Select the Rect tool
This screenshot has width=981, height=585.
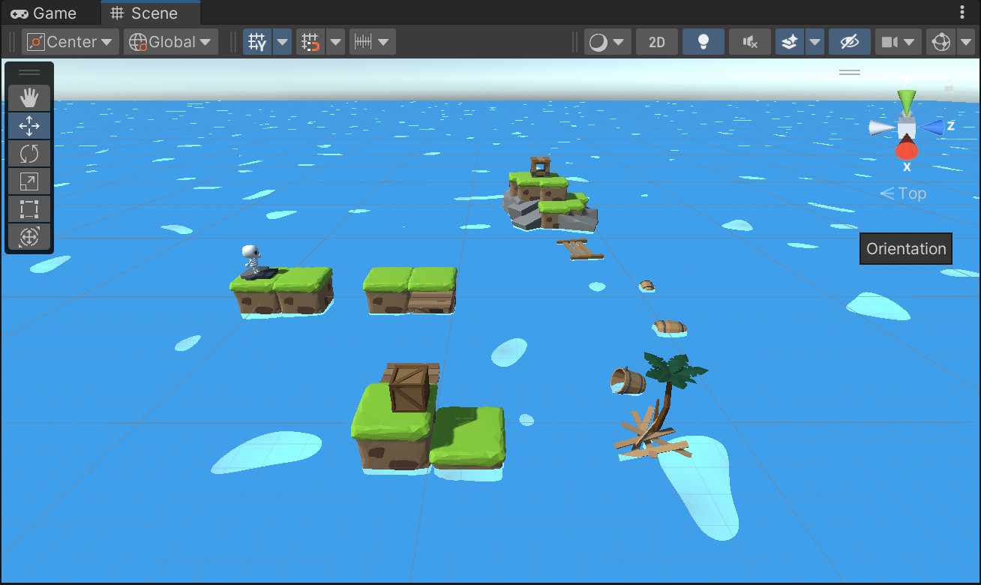click(x=29, y=209)
